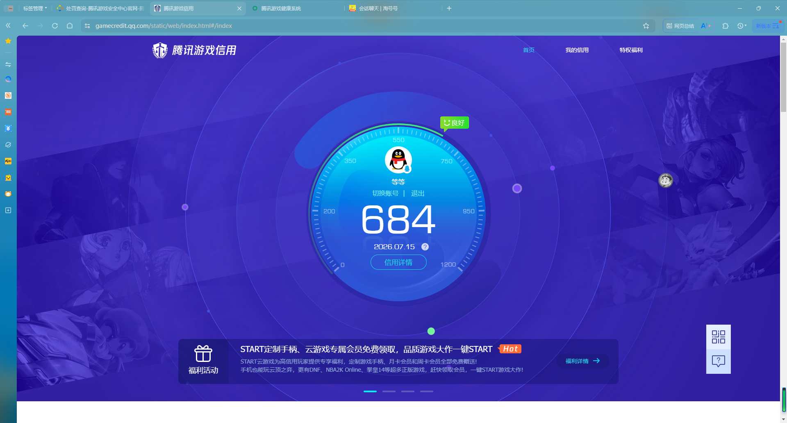Click the yellow star favorites sidebar icon
This screenshot has width=787, height=423.
point(8,41)
